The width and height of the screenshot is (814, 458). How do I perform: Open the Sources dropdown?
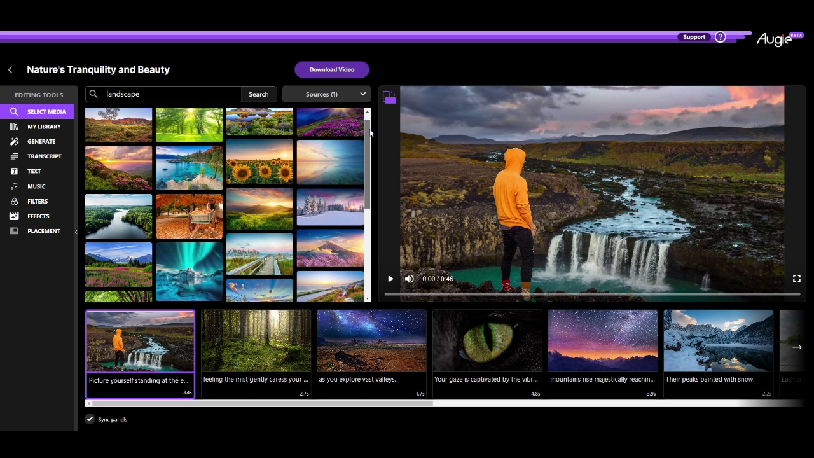point(326,94)
